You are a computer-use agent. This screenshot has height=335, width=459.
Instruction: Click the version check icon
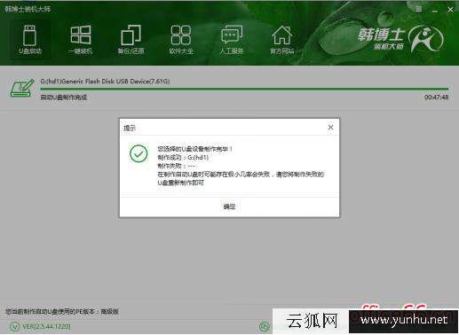[15, 326]
